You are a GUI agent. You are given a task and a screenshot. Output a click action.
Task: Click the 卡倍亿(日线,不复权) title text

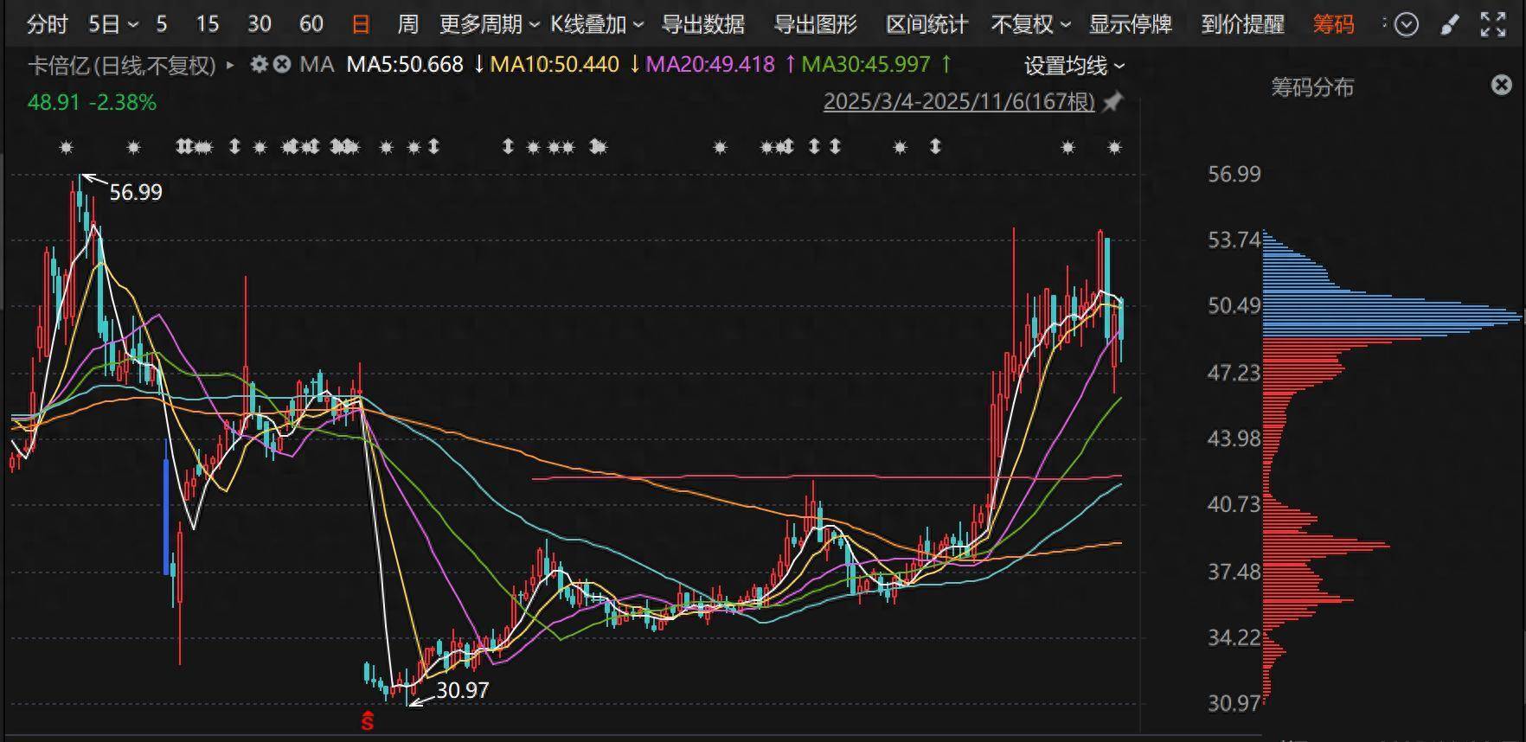tap(122, 65)
